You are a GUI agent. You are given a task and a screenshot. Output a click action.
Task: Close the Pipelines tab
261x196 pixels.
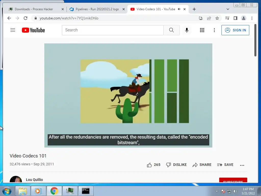pos(124,9)
